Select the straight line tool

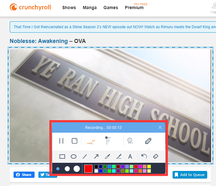(85, 157)
